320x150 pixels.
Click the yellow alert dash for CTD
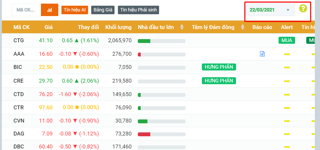pyautogui.click(x=287, y=95)
